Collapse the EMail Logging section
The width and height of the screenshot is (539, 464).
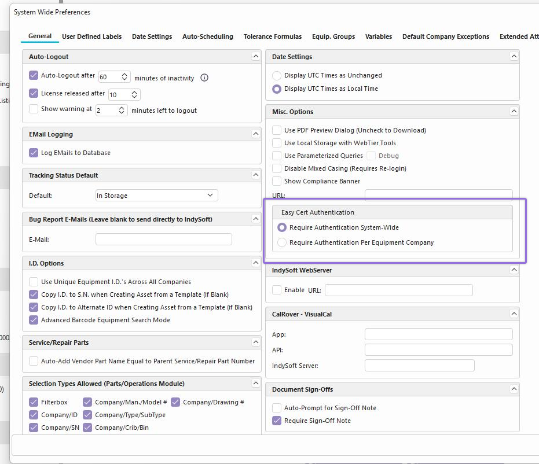click(x=255, y=134)
